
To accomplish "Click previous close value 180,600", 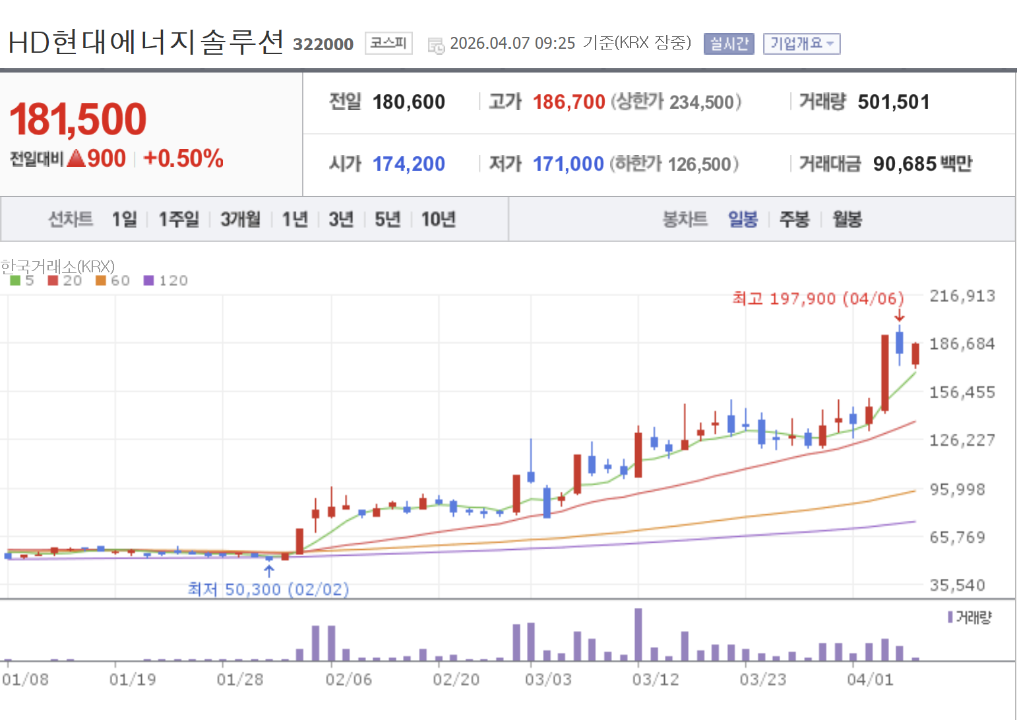I will (x=409, y=102).
